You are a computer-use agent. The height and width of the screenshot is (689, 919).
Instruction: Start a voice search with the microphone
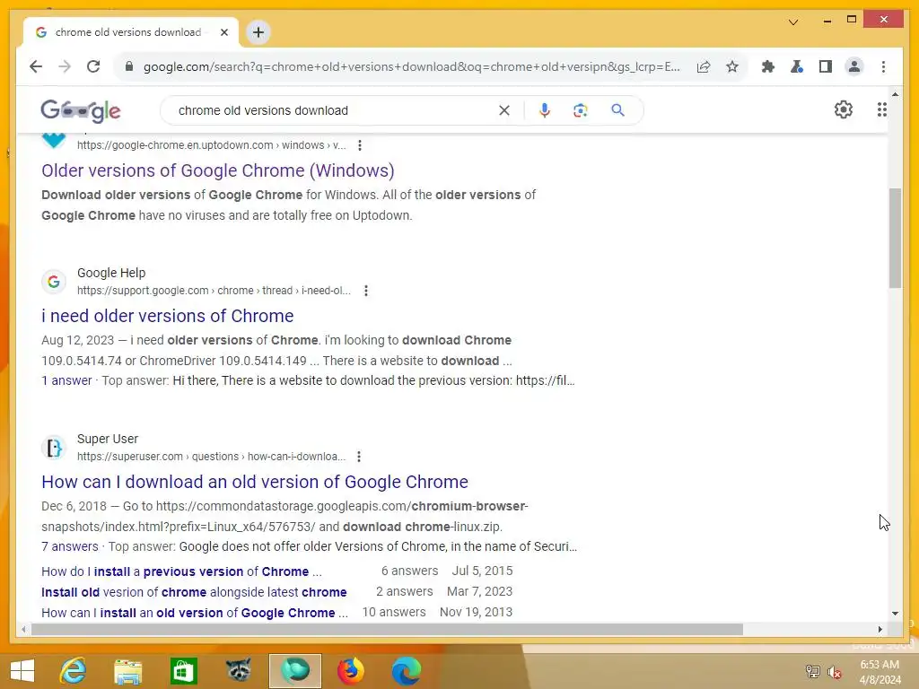click(x=545, y=110)
